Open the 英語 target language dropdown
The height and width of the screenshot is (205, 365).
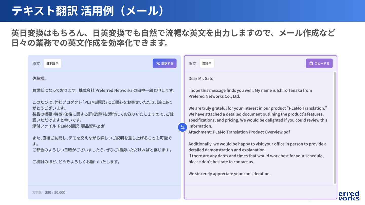[207, 63]
